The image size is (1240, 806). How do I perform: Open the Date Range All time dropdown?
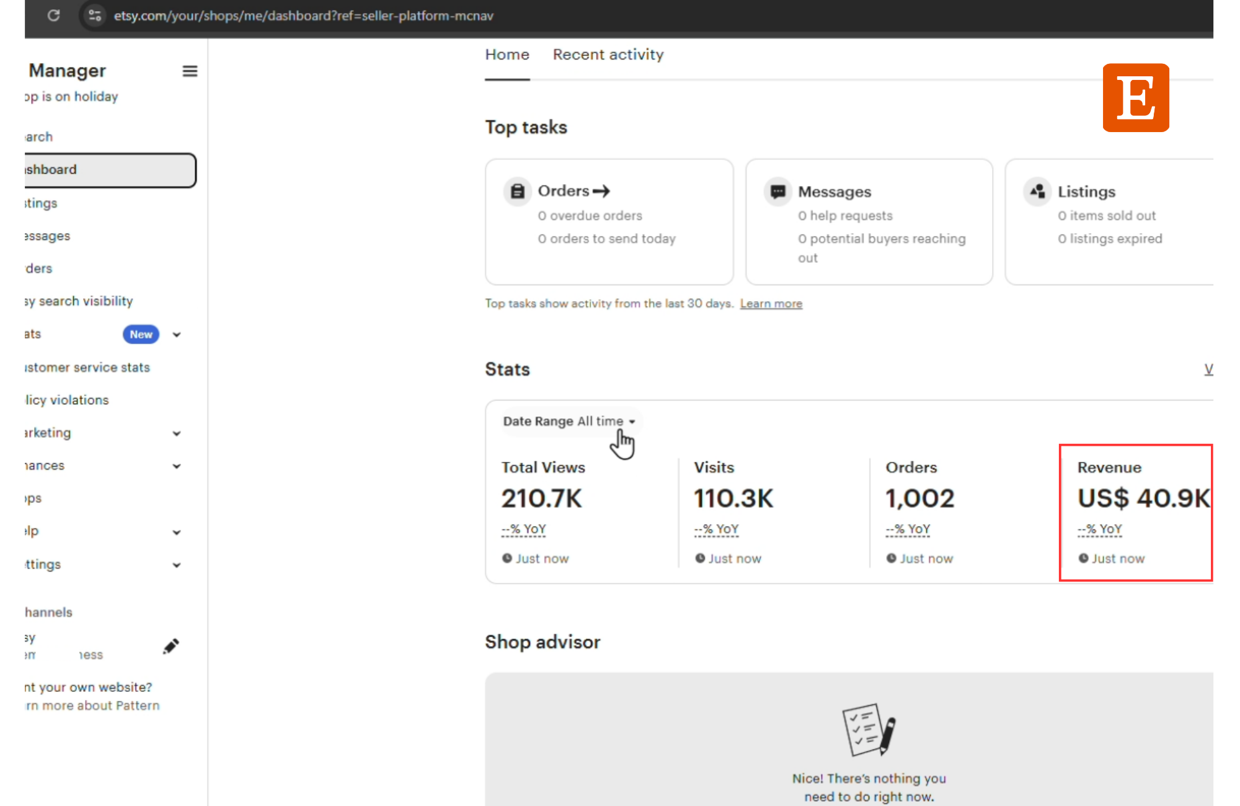(570, 422)
